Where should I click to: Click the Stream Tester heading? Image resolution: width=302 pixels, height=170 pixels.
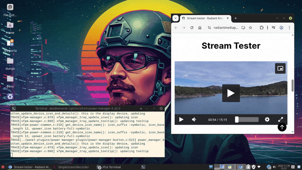pos(231,46)
